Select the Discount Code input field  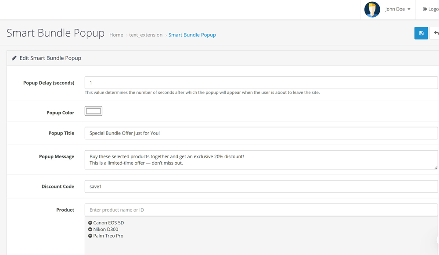click(x=261, y=186)
